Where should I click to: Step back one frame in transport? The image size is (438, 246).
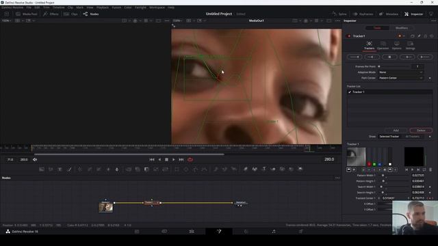[x=159, y=159]
